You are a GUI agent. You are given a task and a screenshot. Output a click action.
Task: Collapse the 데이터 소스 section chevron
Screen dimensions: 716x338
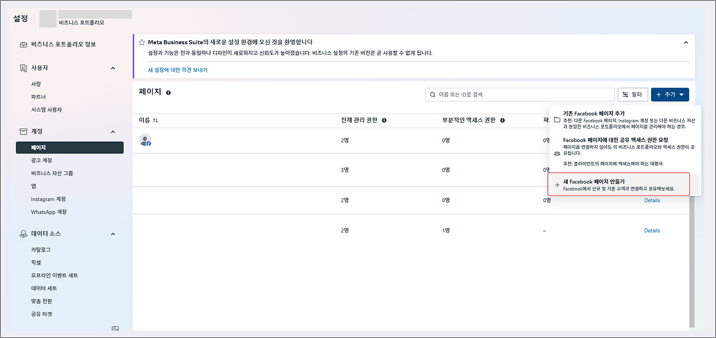click(x=113, y=234)
